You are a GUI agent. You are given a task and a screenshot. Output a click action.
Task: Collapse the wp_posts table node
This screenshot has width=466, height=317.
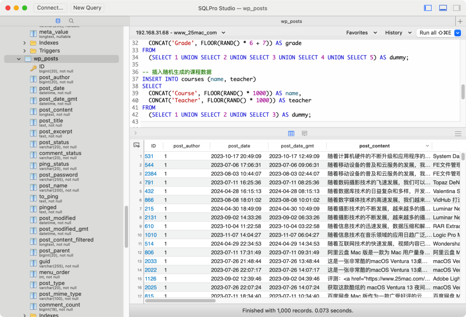(19, 59)
